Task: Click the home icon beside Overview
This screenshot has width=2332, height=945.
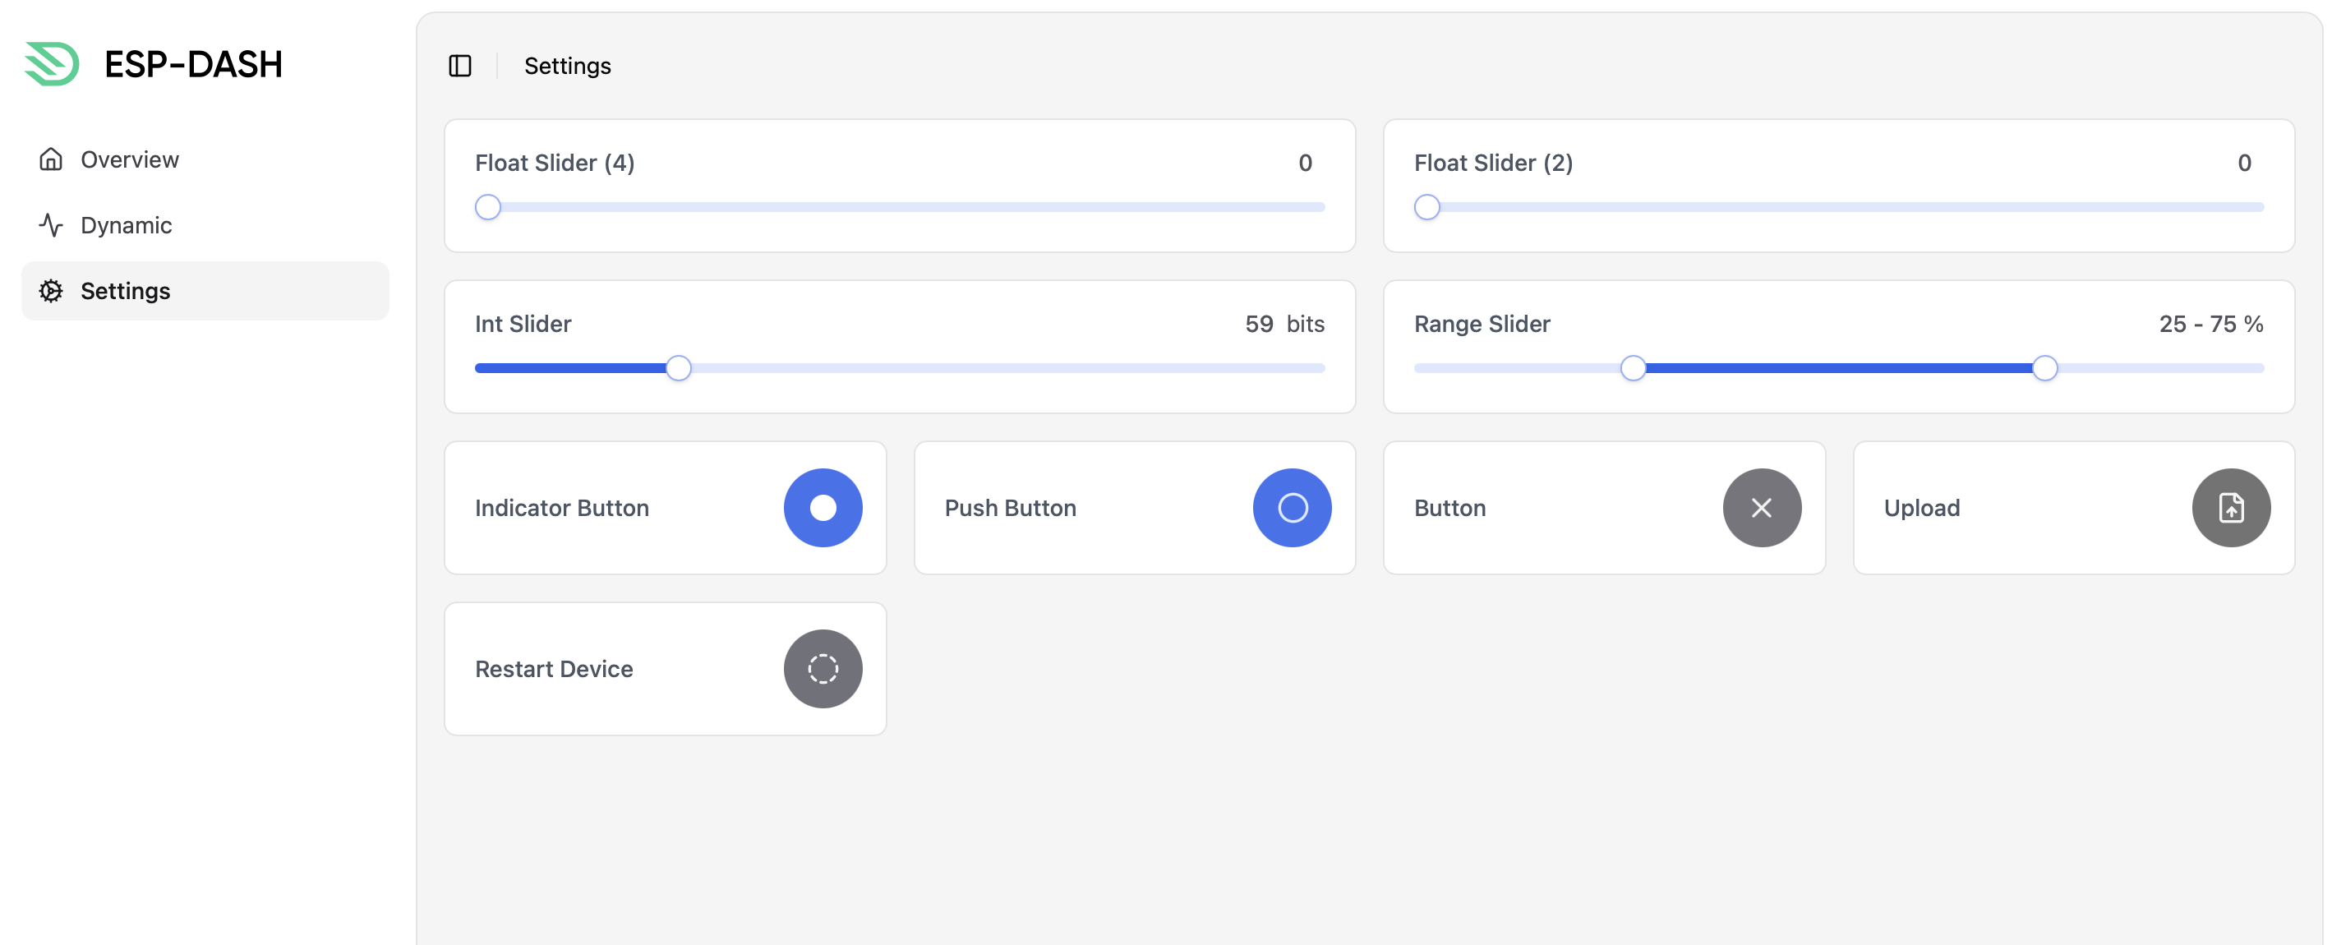Action: pyautogui.click(x=51, y=159)
